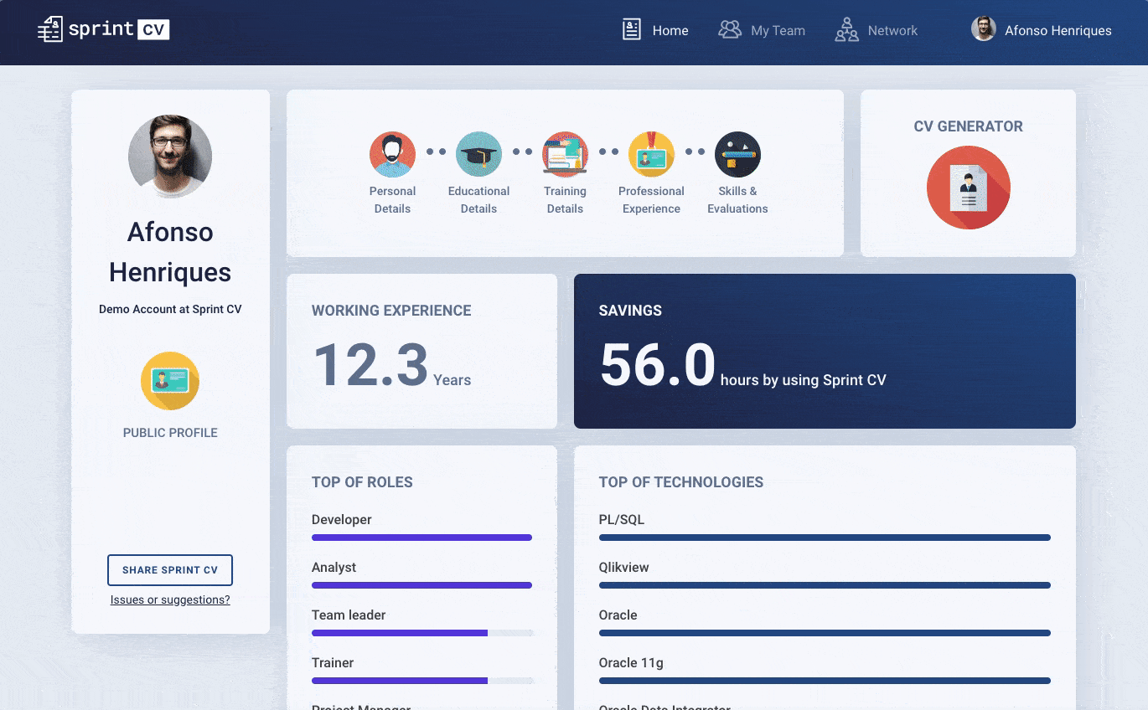Open the Issues or suggestions link
The height and width of the screenshot is (710, 1148).
(x=170, y=599)
